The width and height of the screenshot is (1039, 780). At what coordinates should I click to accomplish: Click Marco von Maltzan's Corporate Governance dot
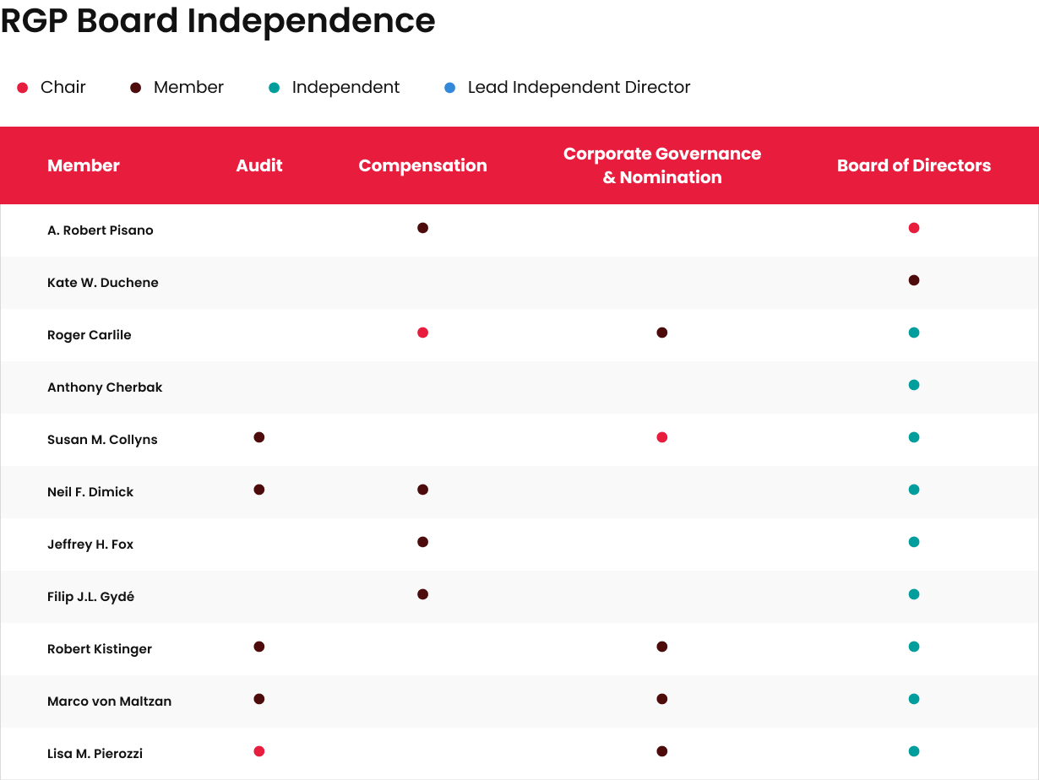pos(661,699)
